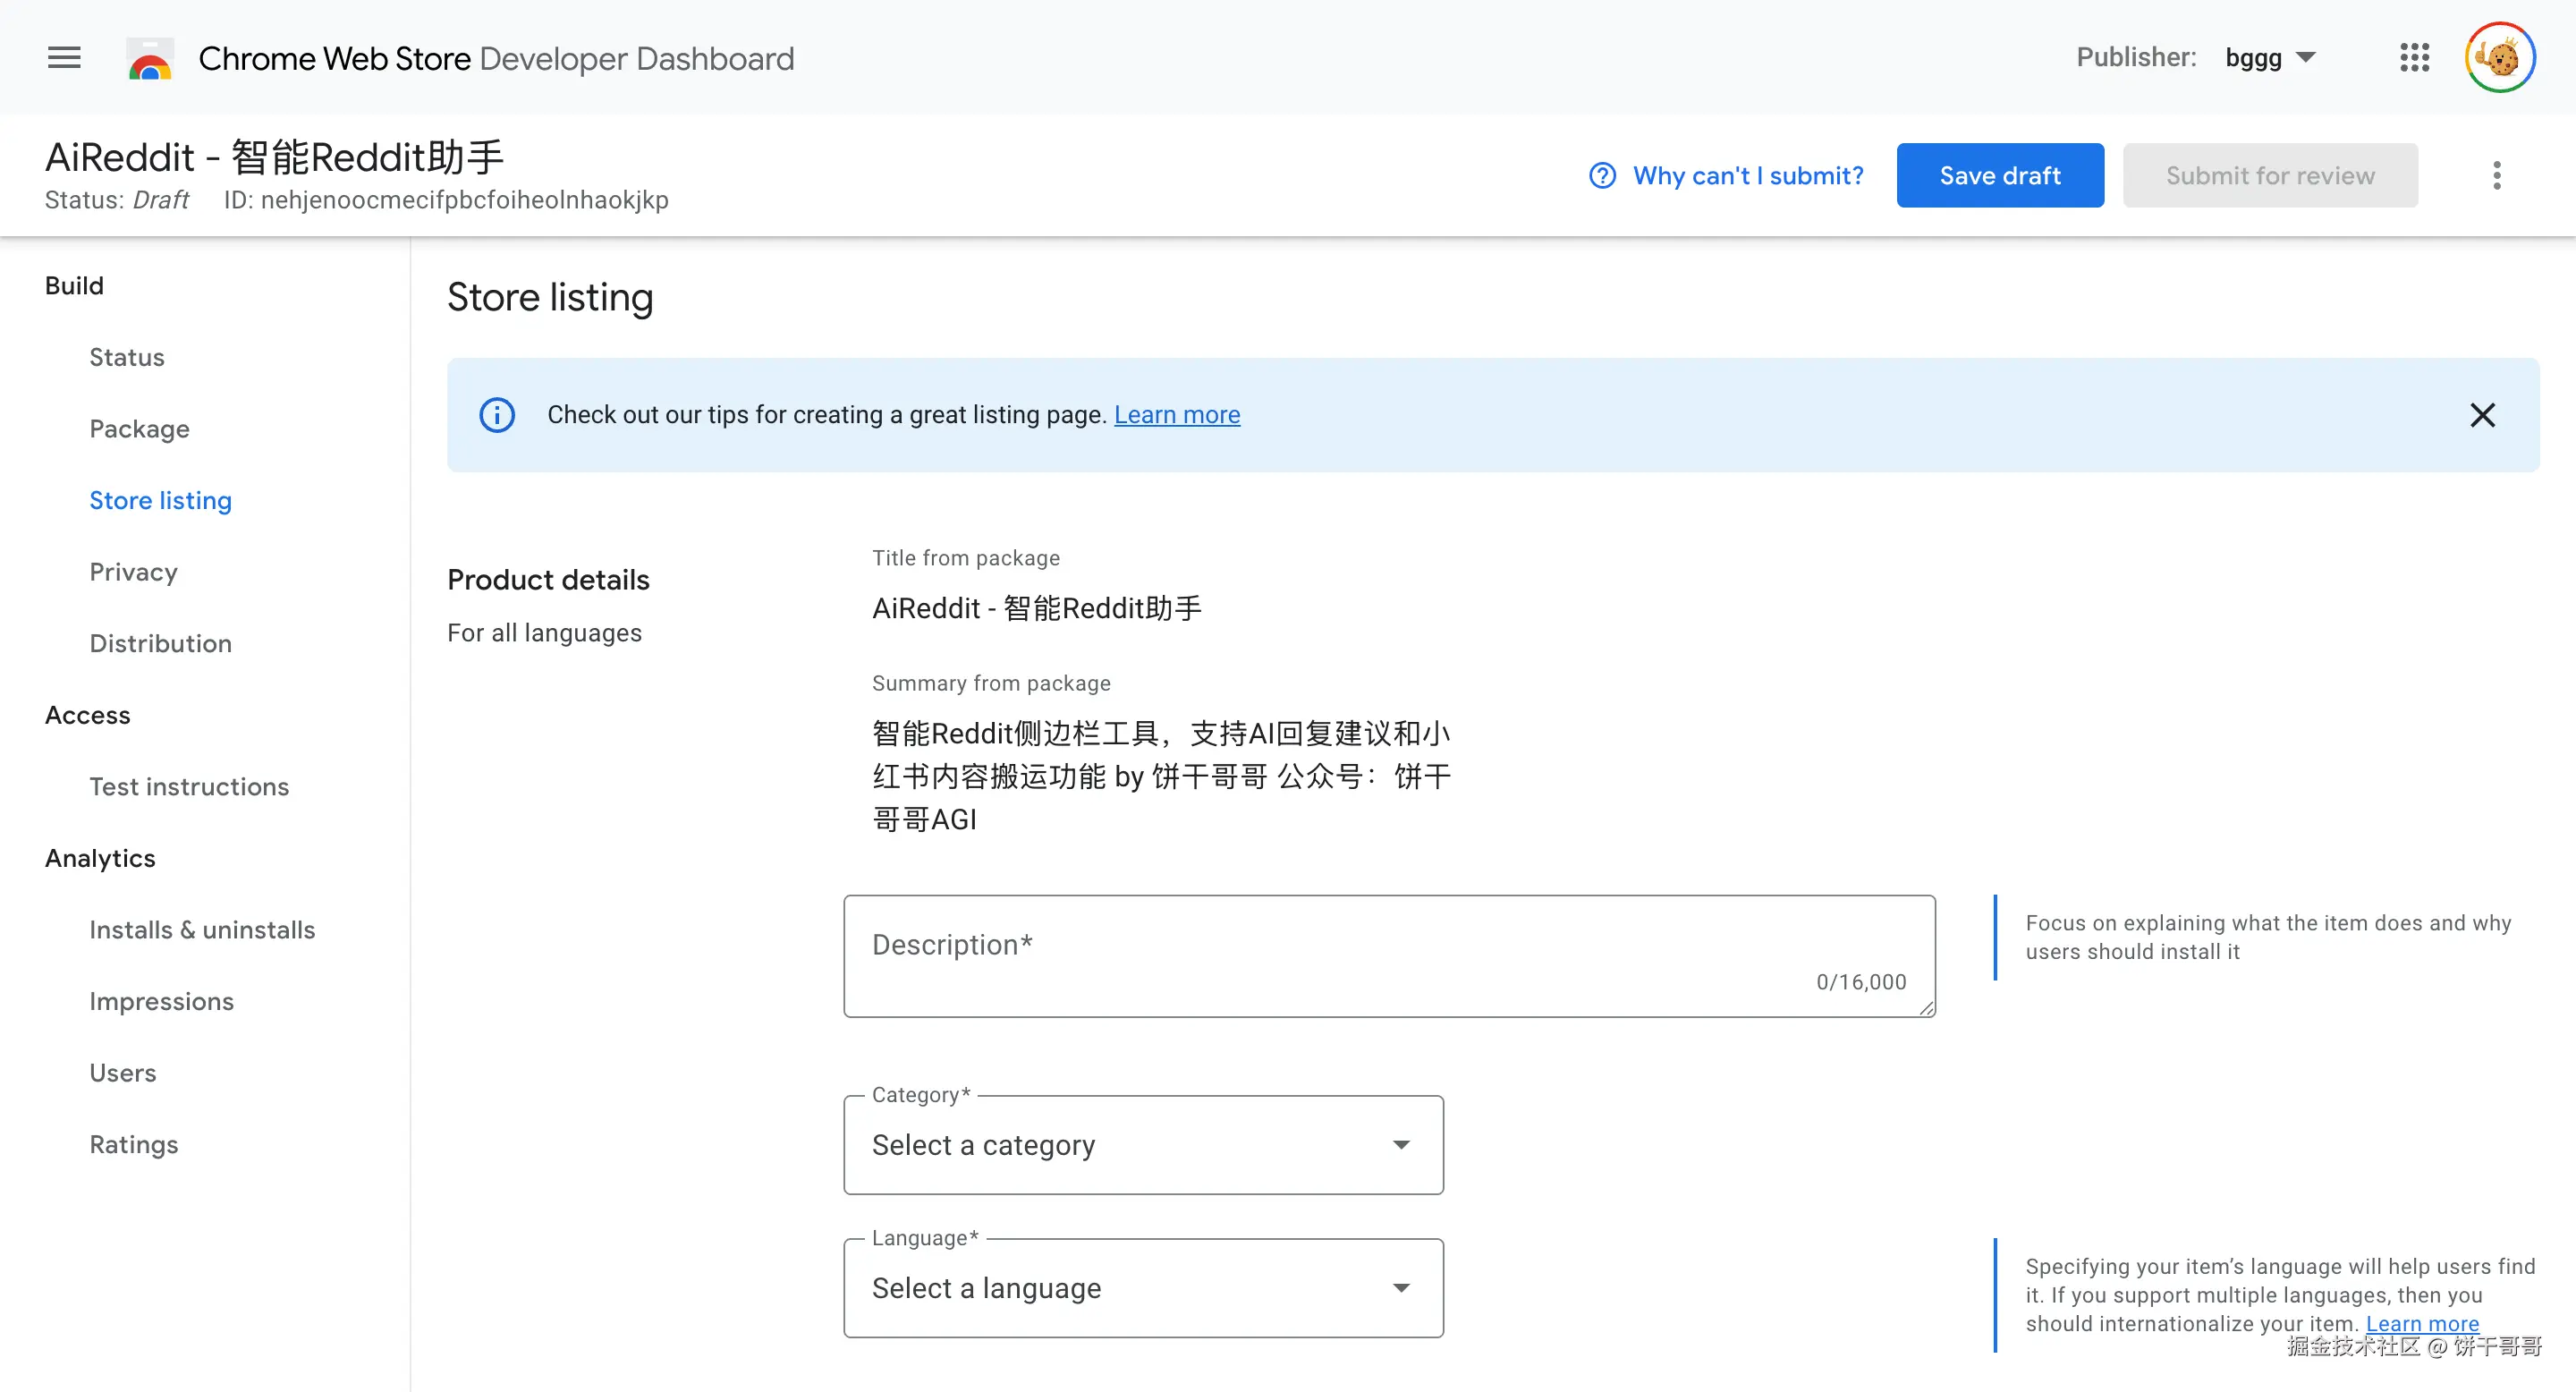Click the Chrome Web Store logo
This screenshot has width=2576, height=1392.
[150, 59]
